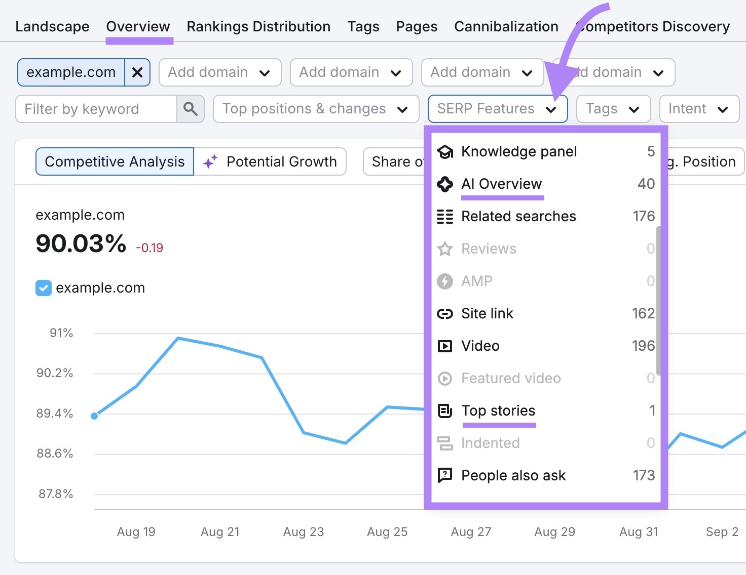Viewport: 746px width, 575px height.
Task: Open the Top positions & changes dropdown
Action: click(315, 109)
